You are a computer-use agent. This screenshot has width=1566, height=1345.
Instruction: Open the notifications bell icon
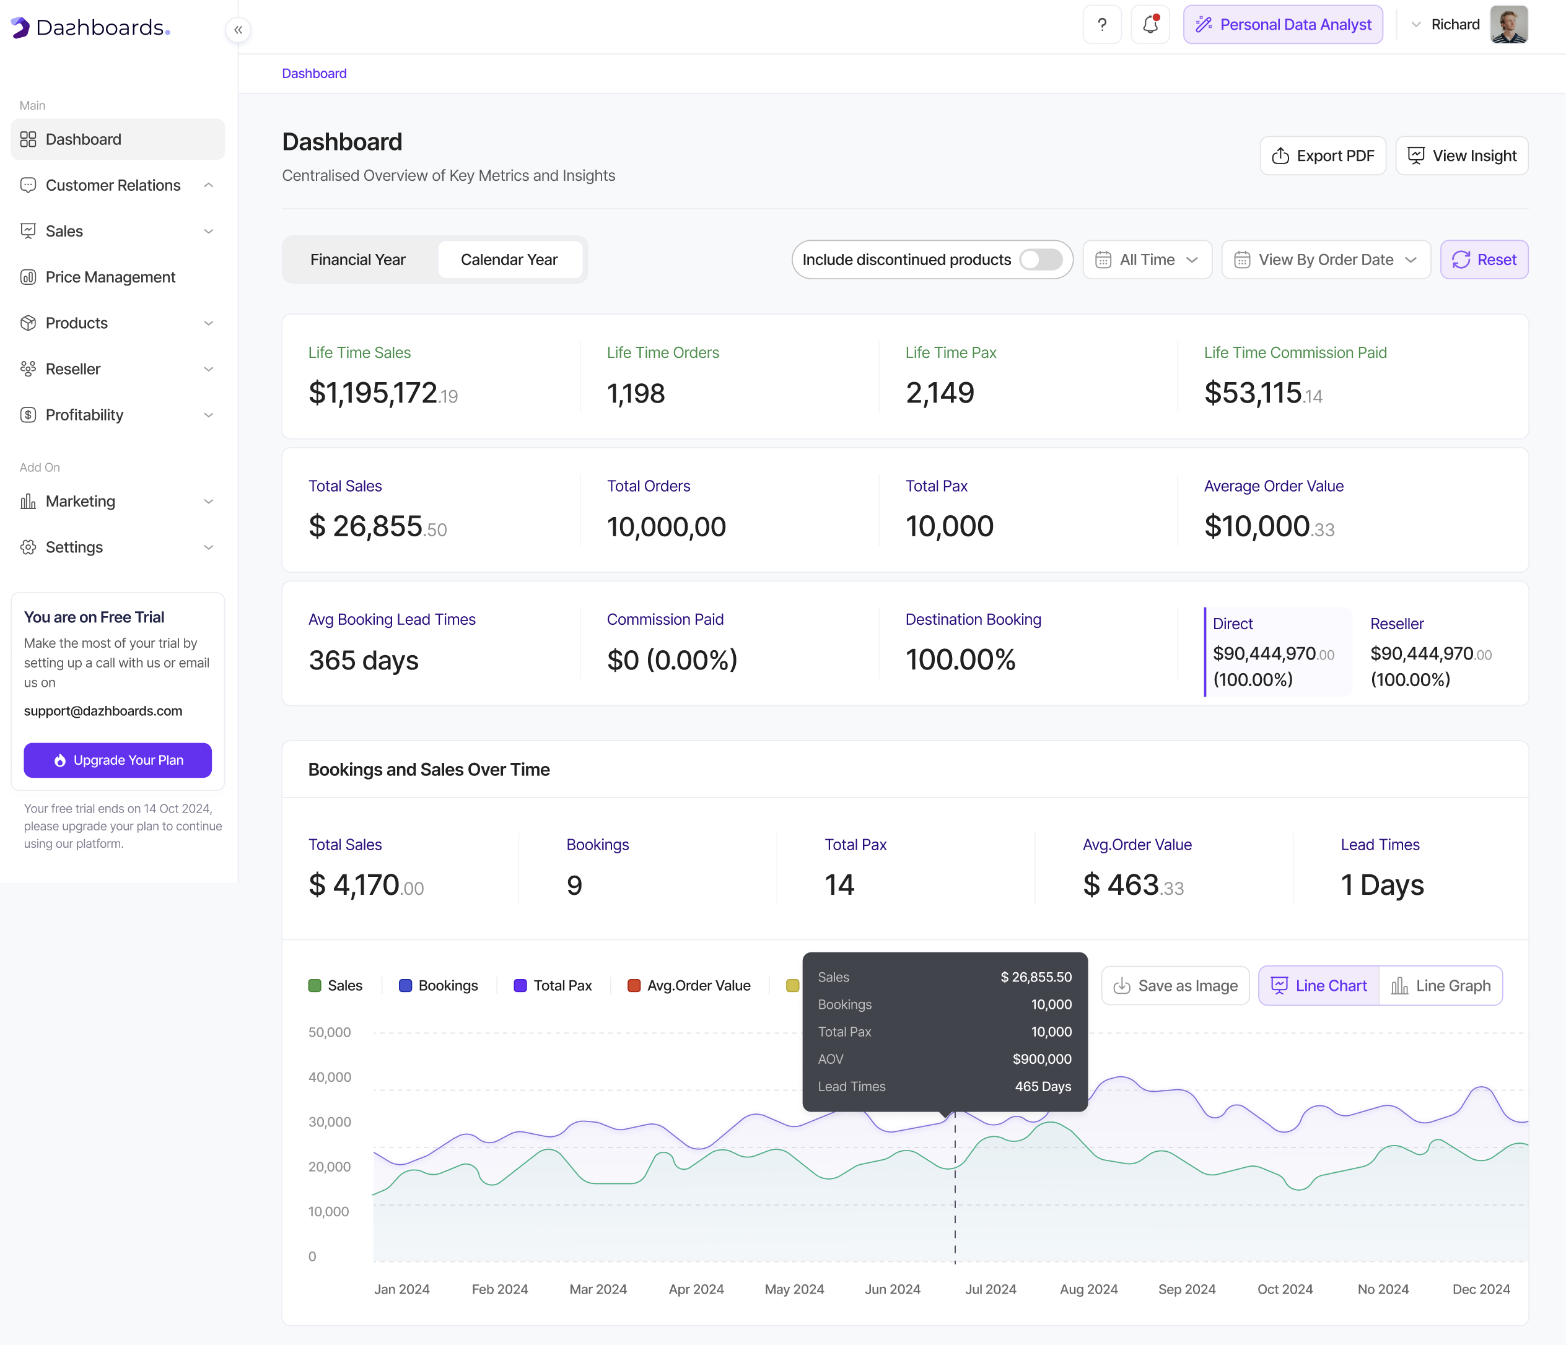coord(1150,25)
